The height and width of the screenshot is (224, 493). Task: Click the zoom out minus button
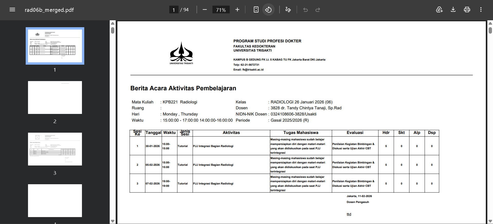click(204, 10)
